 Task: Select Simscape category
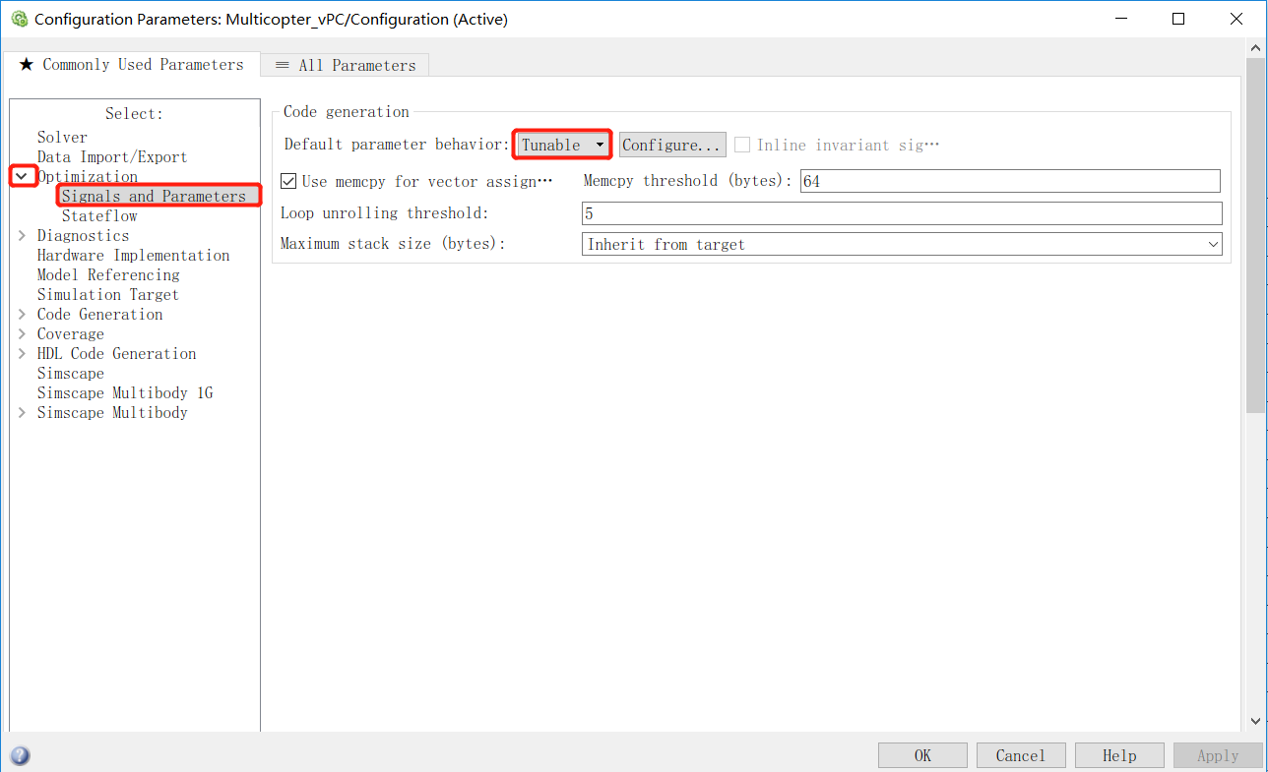[x=70, y=373]
